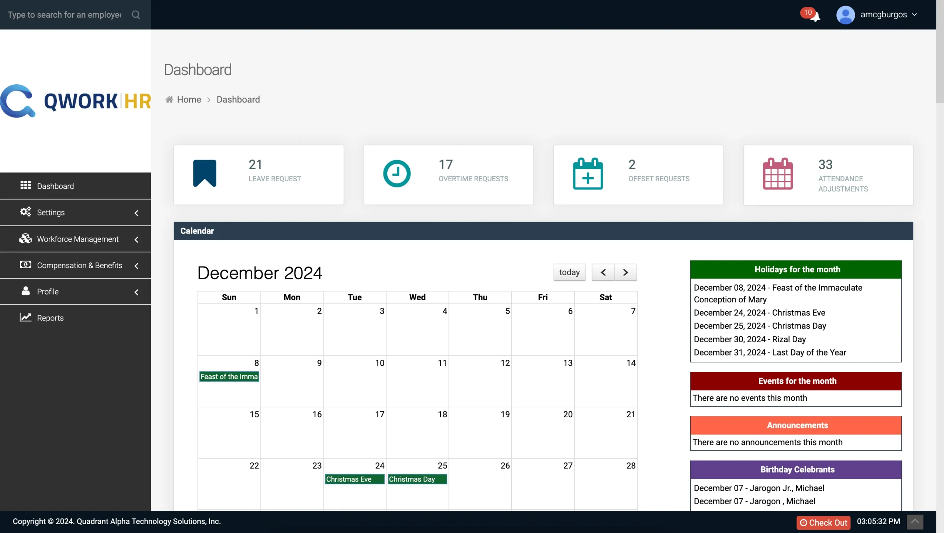Click the user avatar icon
The height and width of the screenshot is (533, 944).
(x=845, y=15)
